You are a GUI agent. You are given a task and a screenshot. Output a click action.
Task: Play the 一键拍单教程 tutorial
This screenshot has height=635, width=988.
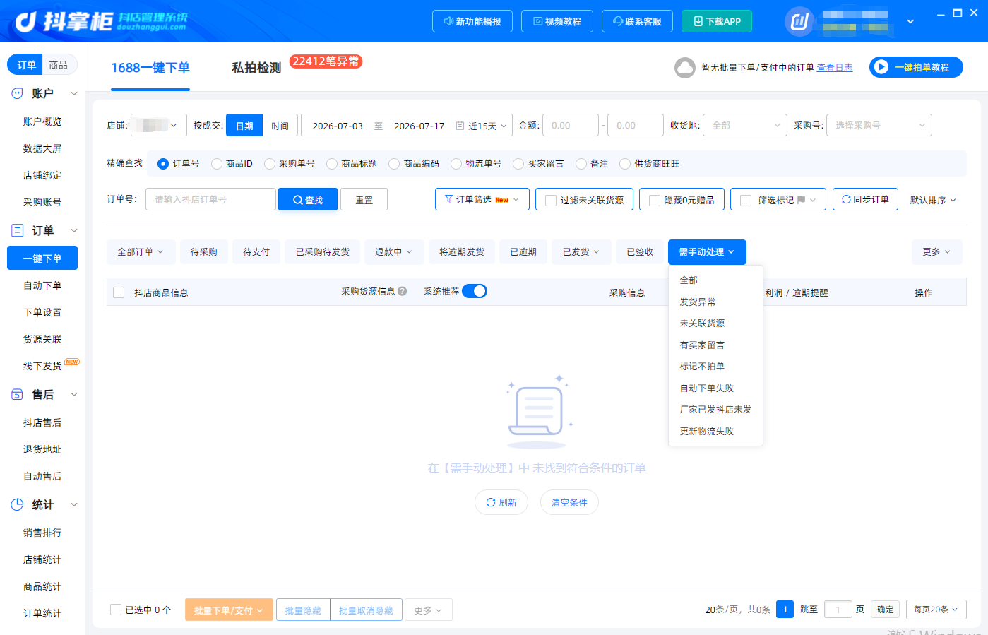pyautogui.click(x=916, y=67)
